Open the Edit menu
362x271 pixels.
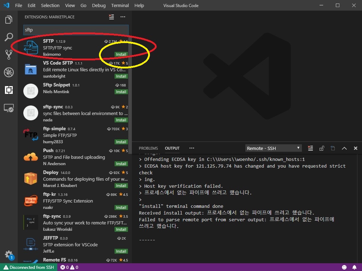point(31,5)
